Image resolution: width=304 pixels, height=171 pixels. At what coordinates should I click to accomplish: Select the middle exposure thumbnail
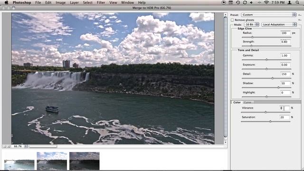click(x=52, y=161)
